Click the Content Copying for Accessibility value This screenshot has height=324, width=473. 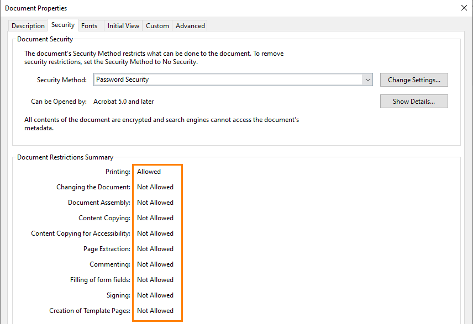tap(155, 233)
